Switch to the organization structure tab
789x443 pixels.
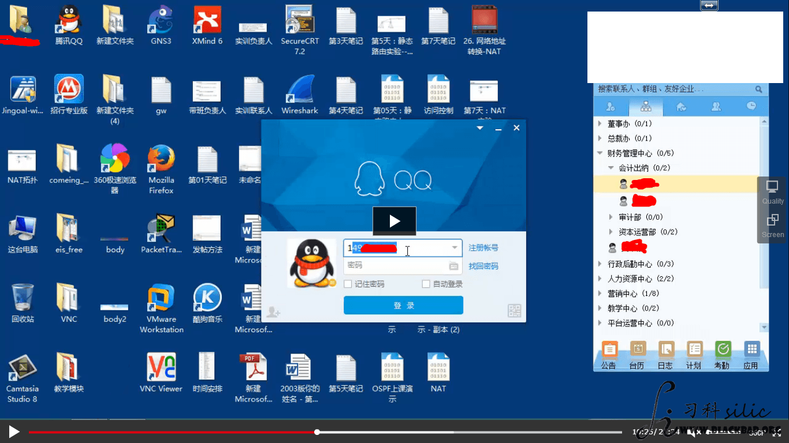click(646, 107)
